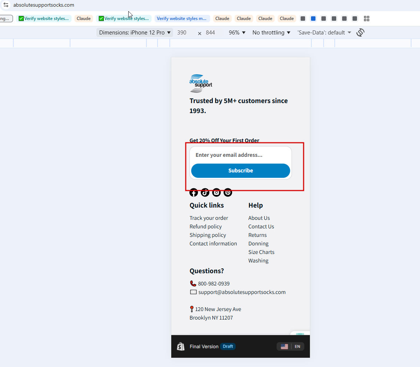This screenshot has width=420, height=367.
Task: Open the TikTok social icon
Action: (205, 192)
